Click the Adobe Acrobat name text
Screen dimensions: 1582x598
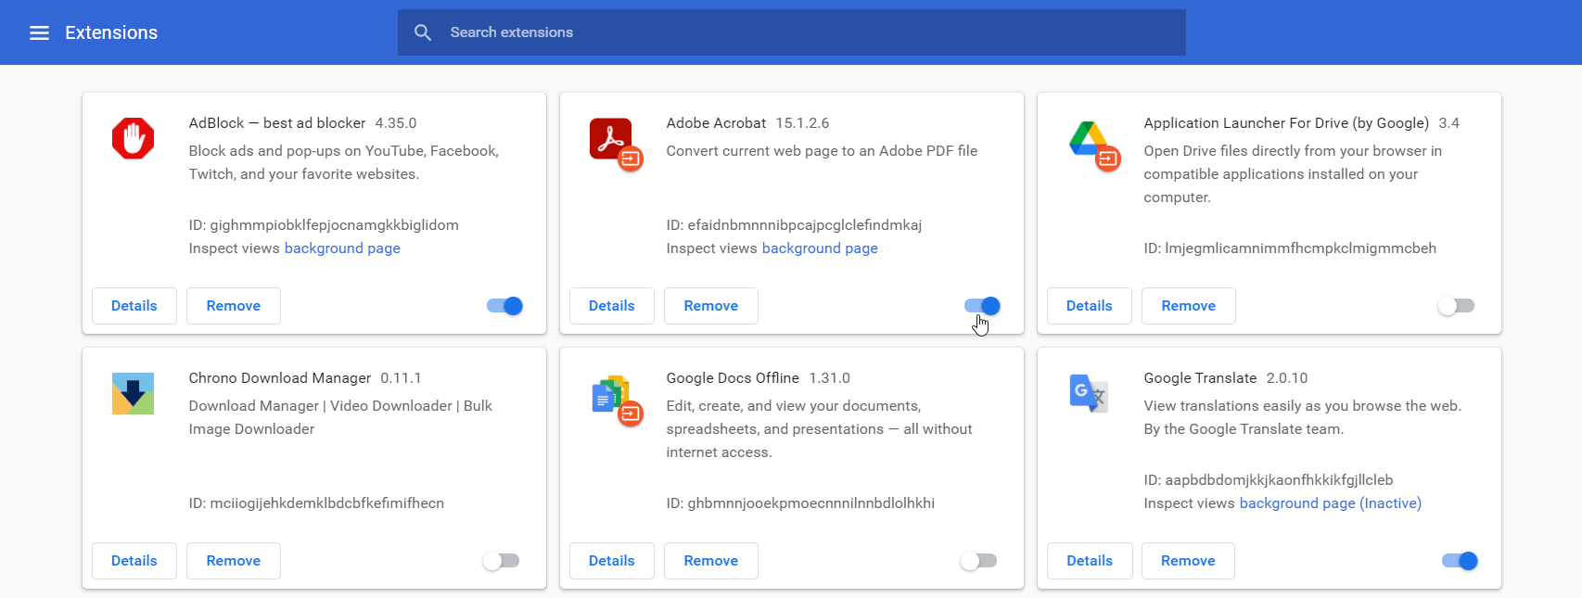pyautogui.click(x=716, y=123)
